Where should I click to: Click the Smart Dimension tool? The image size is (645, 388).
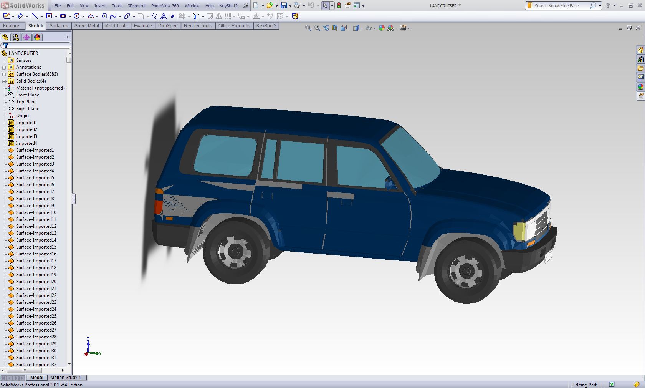point(20,16)
